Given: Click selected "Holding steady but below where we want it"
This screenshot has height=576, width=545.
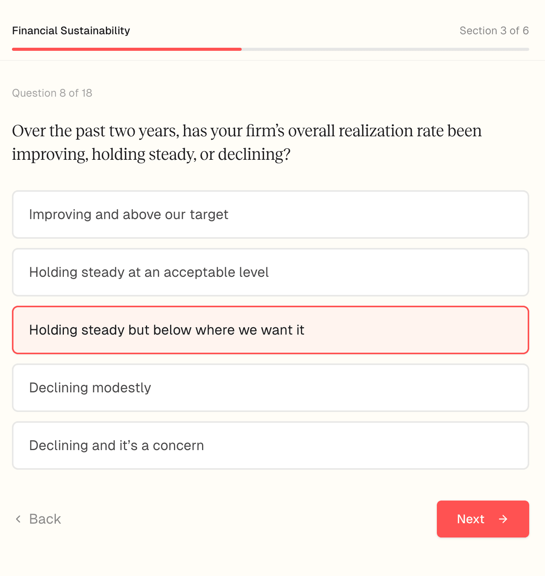Looking at the screenshot, I should pyautogui.click(x=270, y=330).
